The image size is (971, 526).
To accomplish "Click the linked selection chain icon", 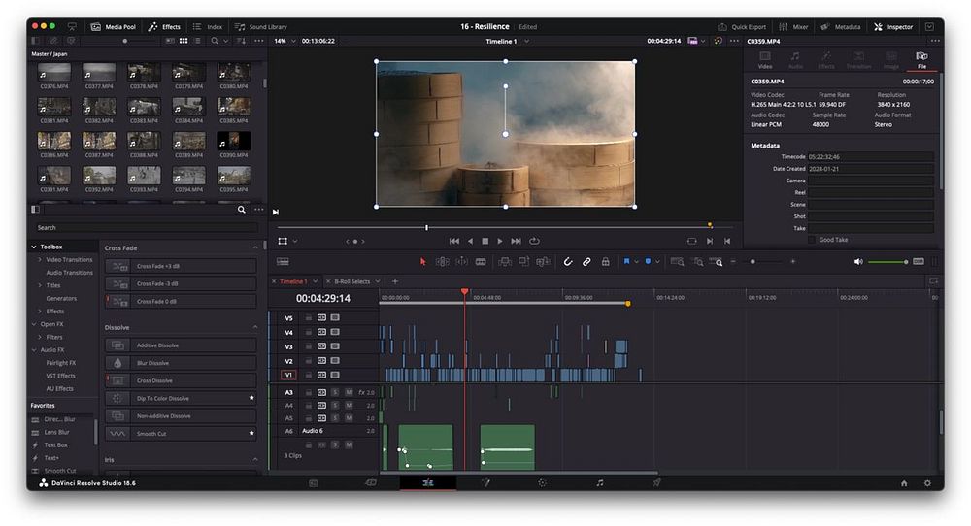I will click(x=586, y=262).
